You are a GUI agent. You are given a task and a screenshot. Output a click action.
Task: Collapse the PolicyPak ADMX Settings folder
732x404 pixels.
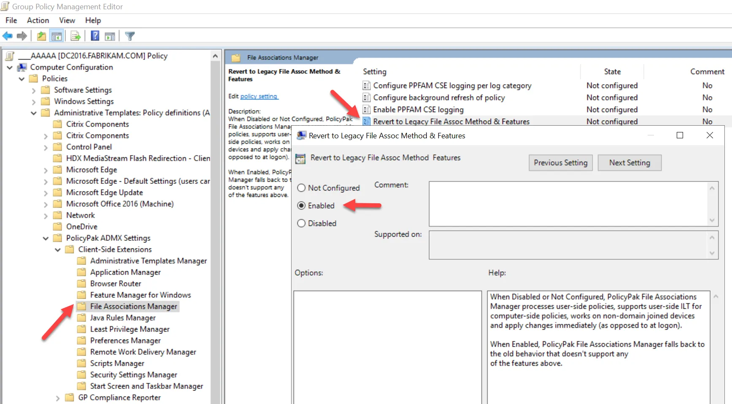tap(46, 238)
